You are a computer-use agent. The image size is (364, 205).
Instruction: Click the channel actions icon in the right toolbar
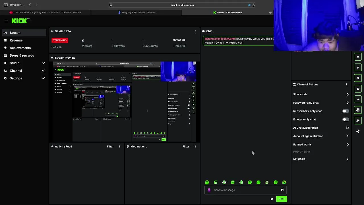click(358, 110)
